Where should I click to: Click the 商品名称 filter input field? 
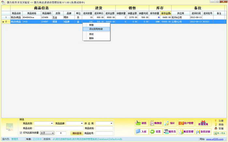tap(59, 128)
